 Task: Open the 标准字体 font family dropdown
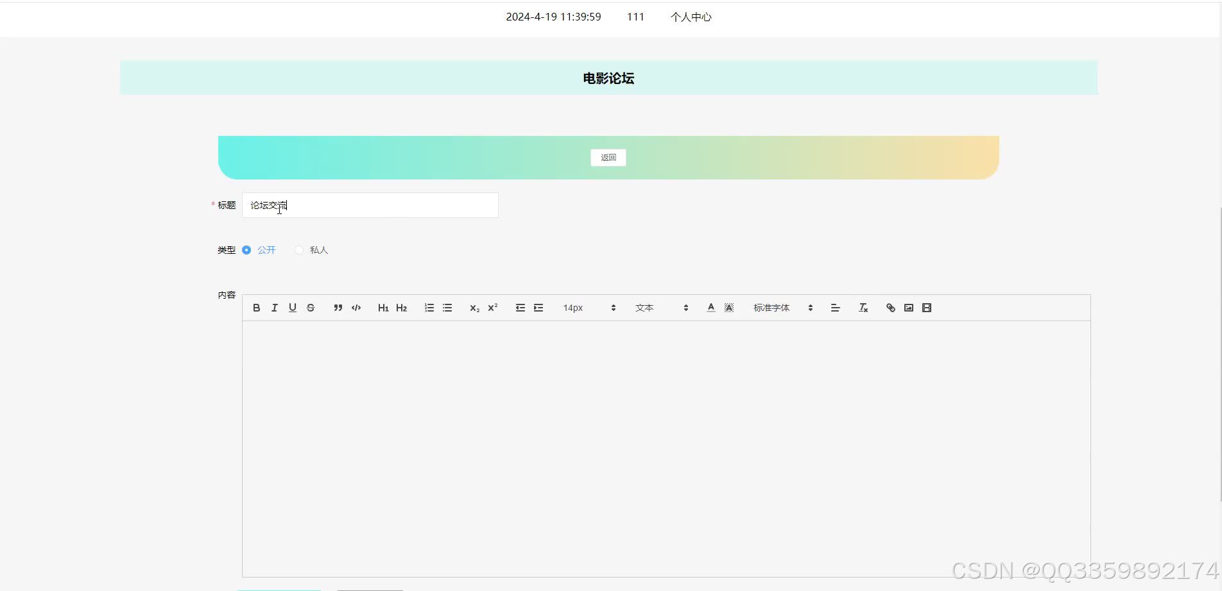(x=783, y=308)
